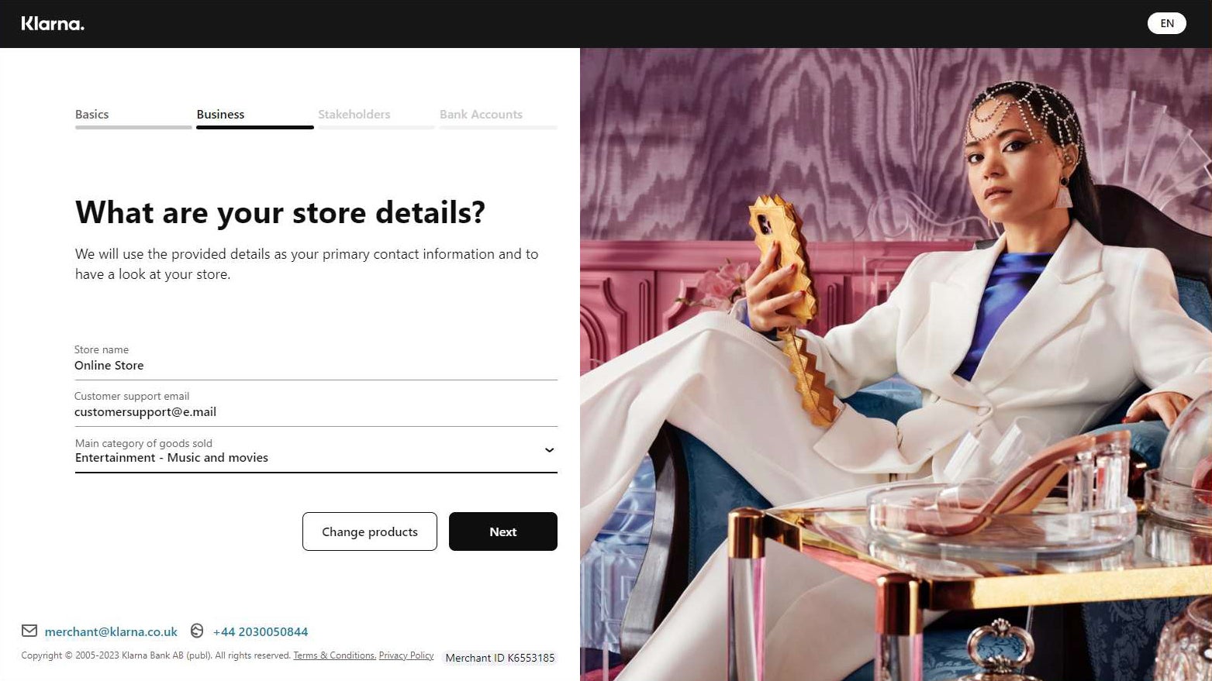1212x681 pixels.
Task: Open the Terms & Conditions link
Action: click(334, 655)
